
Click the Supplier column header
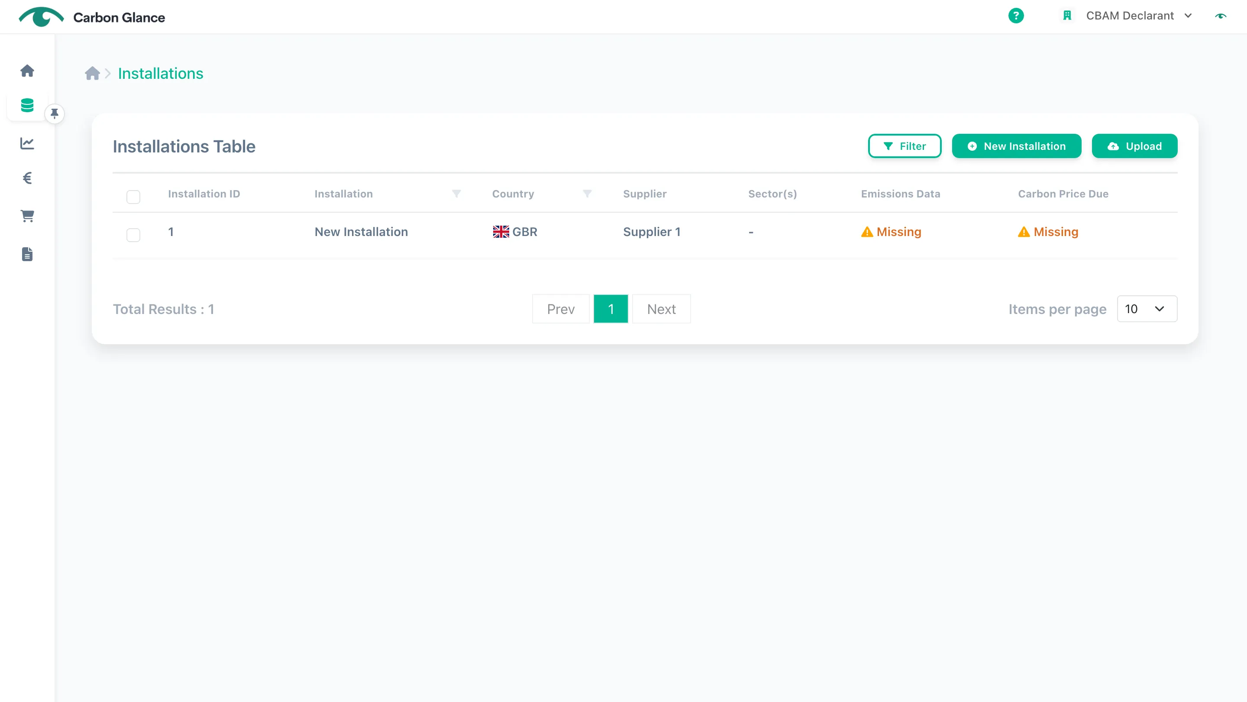(x=644, y=194)
